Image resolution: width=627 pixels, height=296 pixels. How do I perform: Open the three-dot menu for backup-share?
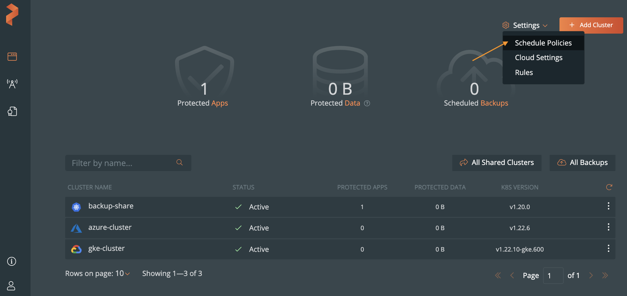tap(608, 206)
